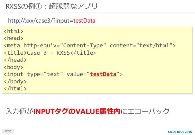The image size is (195, 135).
Task: Click the http://xxx/case3/?input= URL text
Action: click(41, 21)
